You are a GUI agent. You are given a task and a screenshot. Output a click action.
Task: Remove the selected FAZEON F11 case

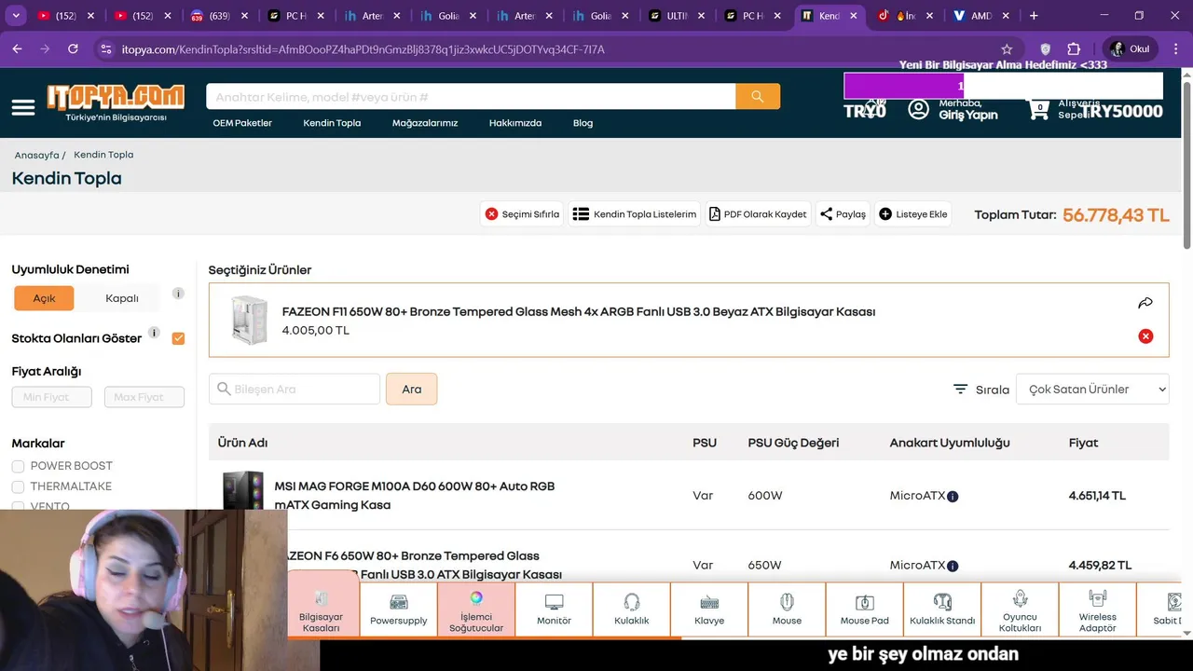point(1145,336)
